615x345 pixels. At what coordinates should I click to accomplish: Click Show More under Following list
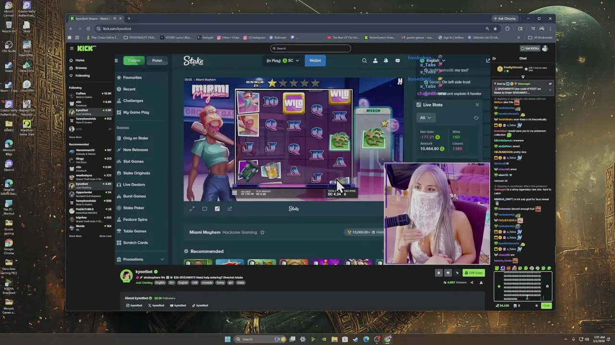point(75,137)
